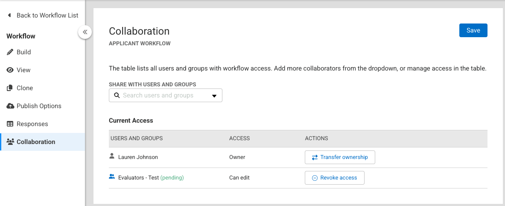
Task: Click the Evaluators group icon
Action: tap(112, 176)
